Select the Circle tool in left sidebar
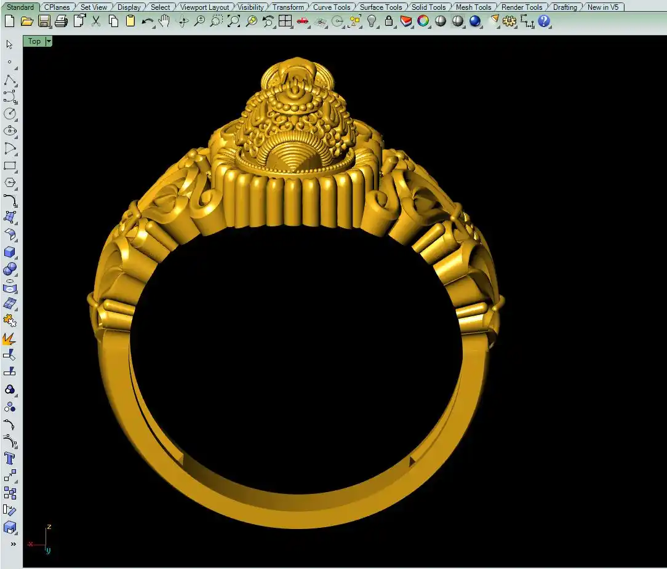The image size is (667, 569). 9,114
